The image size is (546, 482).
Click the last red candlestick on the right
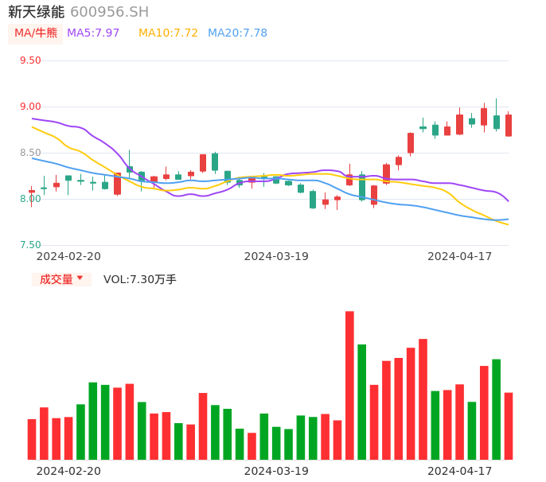pyautogui.click(x=509, y=126)
